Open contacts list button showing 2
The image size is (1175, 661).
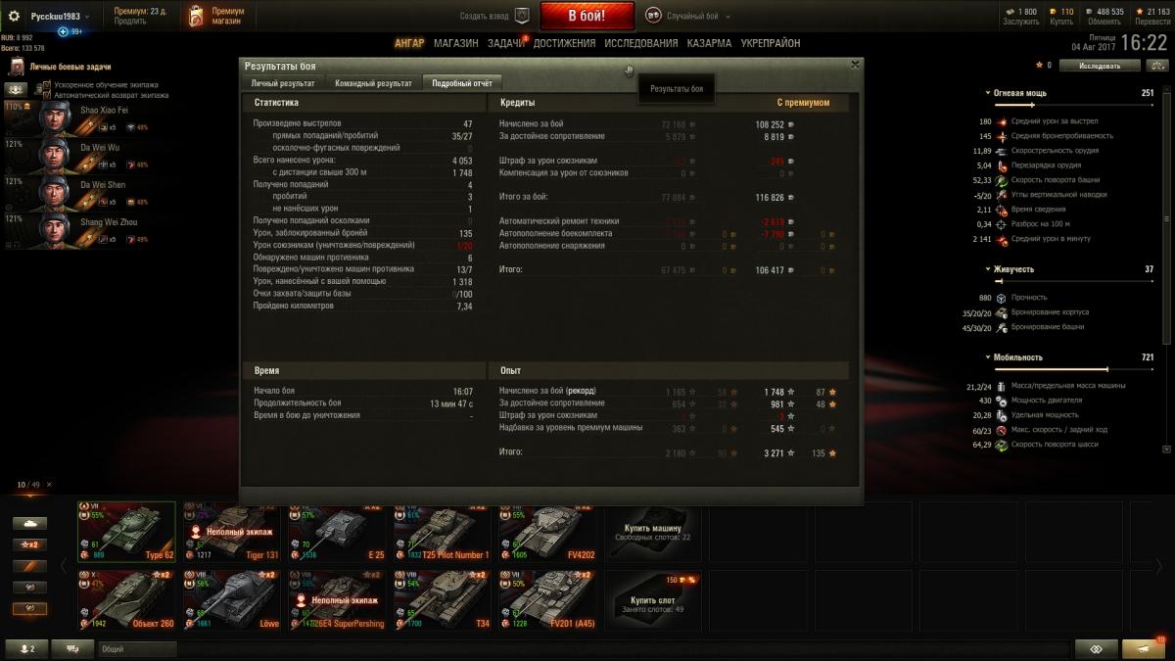(26, 649)
